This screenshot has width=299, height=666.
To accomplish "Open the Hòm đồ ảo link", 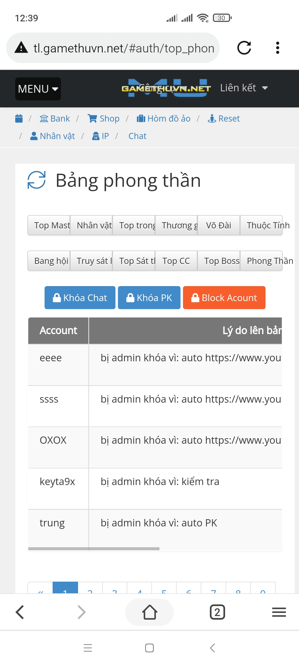I will coord(164,118).
